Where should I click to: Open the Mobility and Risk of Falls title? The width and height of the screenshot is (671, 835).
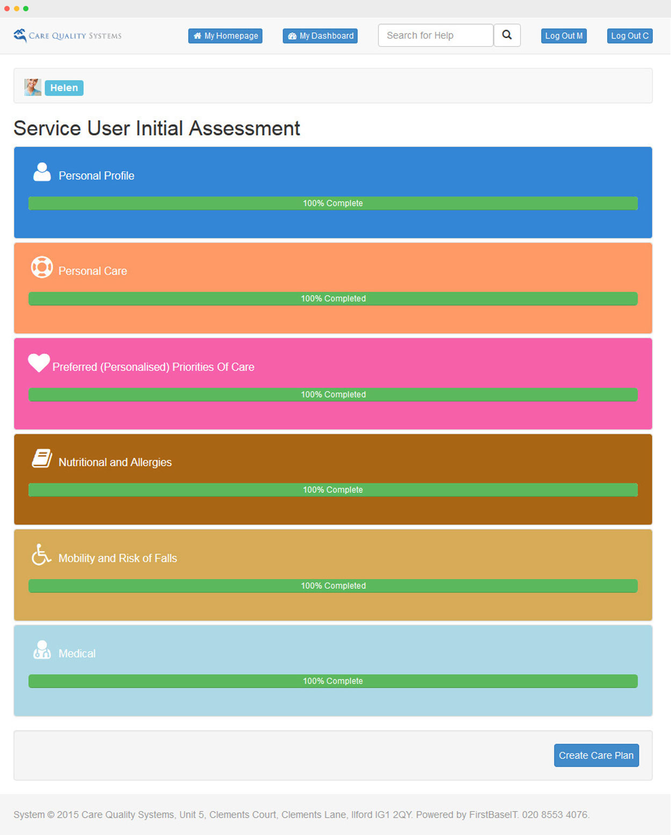click(x=118, y=558)
